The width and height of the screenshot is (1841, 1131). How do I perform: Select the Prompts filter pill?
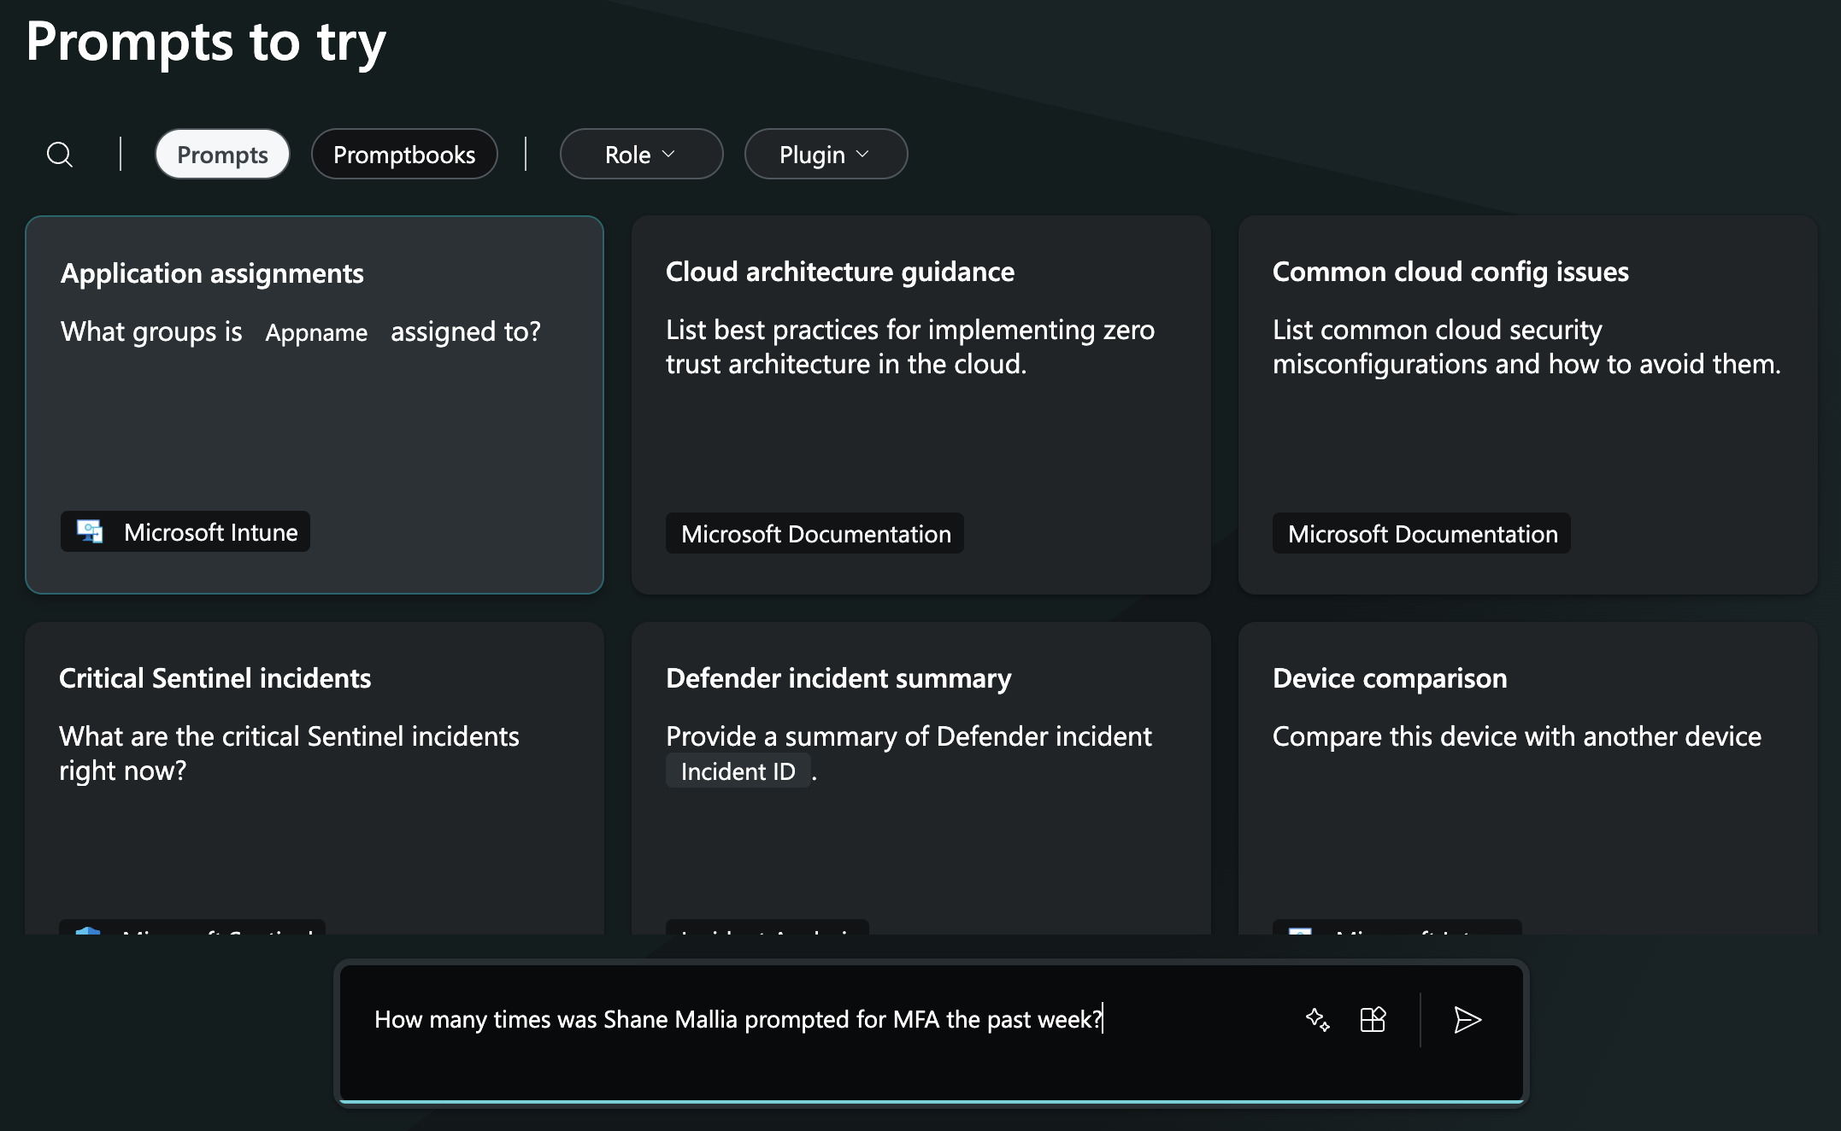coord(222,154)
